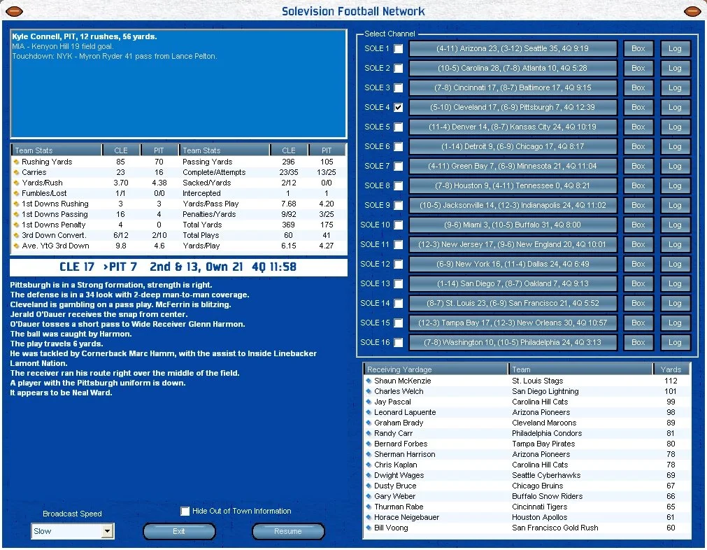The width and height of the screenshot is (707, 550).
Task: Click the red oval logo icon top-left
Action: pos(14,11)
